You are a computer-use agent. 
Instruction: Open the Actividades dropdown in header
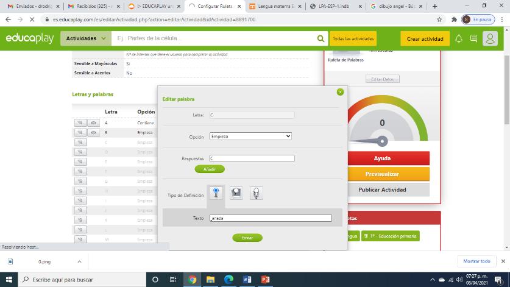pyautogui.click(x=86, y=38)
